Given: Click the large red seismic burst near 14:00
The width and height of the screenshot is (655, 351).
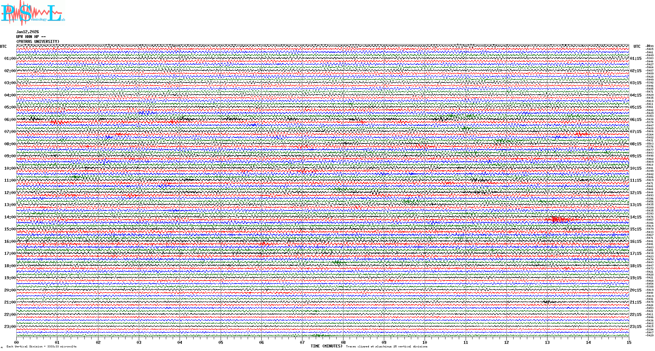Looking at the screenshot, I should coord(559,220).
